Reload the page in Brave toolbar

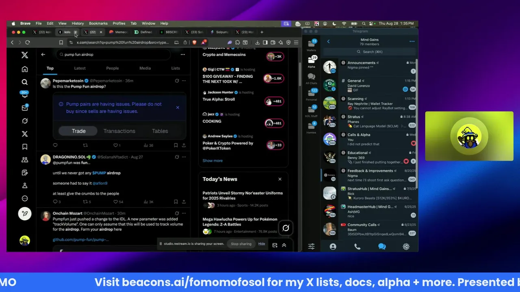pyautogui.click(x=28, y=42)
